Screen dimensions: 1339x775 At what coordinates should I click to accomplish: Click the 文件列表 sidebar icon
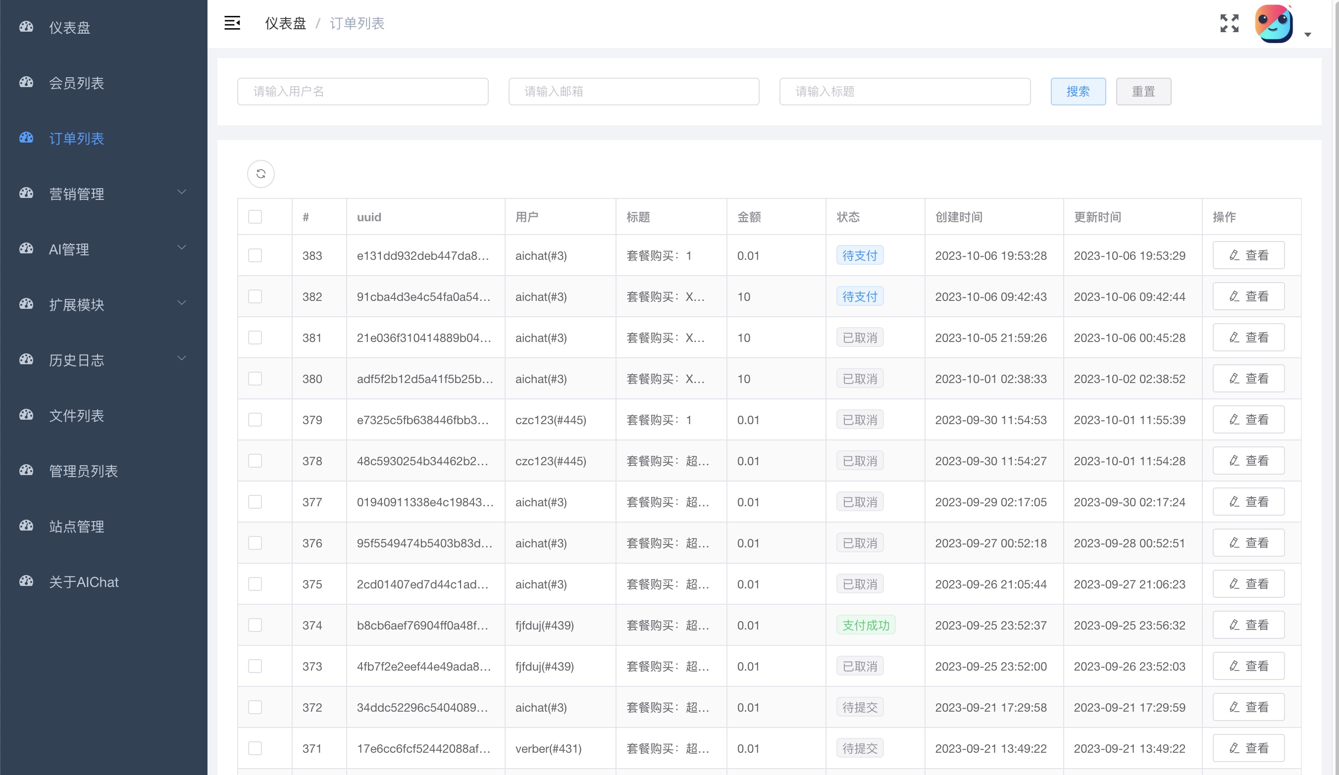coord(26,415)
